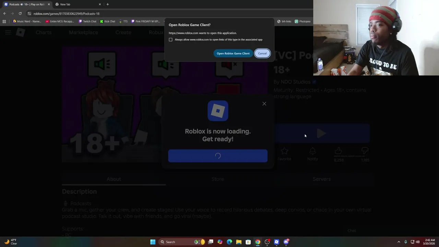Close the New Tab browser tab
The height and width of the screenshot is (247, 439).
(x=100, y=4)
